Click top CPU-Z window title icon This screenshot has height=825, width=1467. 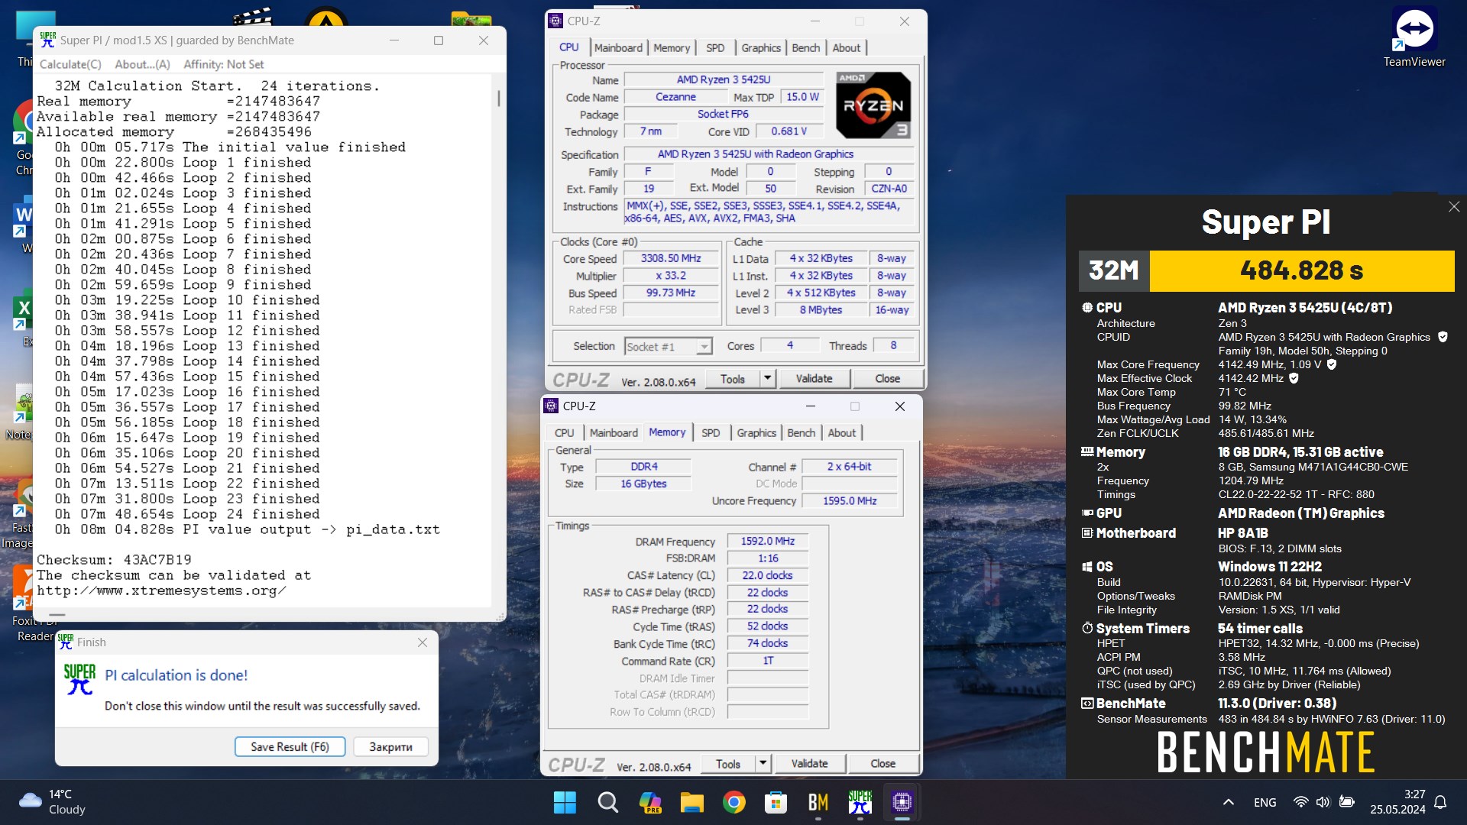(x=556, y=21)
